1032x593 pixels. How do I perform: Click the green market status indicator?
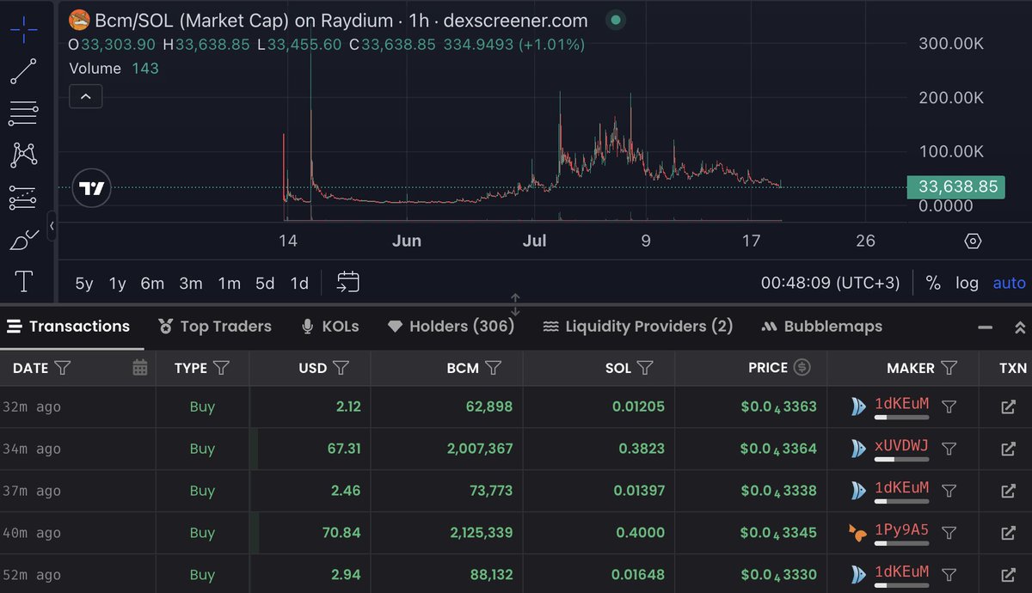[615, 20]
